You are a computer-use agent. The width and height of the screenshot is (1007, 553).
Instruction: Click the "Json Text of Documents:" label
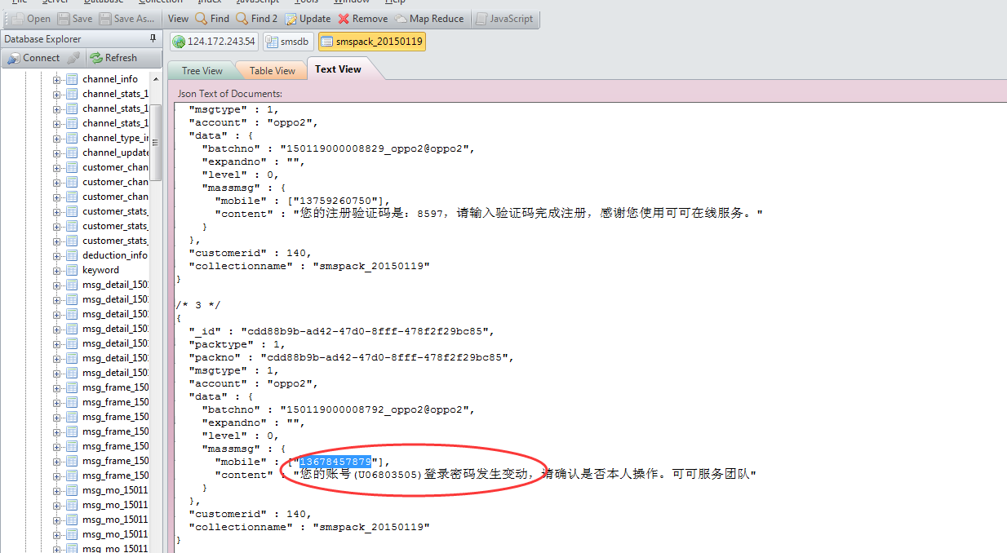(x=230, y=94)
